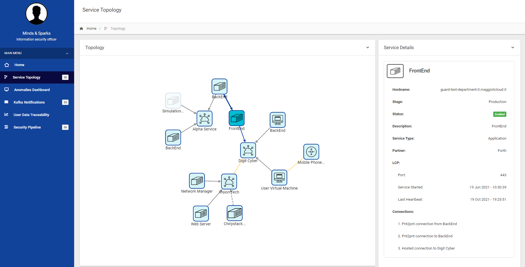Click the Service Started timestamp value
Viewport: 525px width, 267px height.
488,187
